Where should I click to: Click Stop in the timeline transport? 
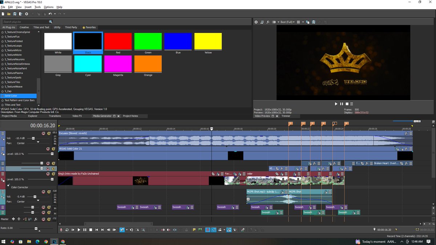[91, 230]
